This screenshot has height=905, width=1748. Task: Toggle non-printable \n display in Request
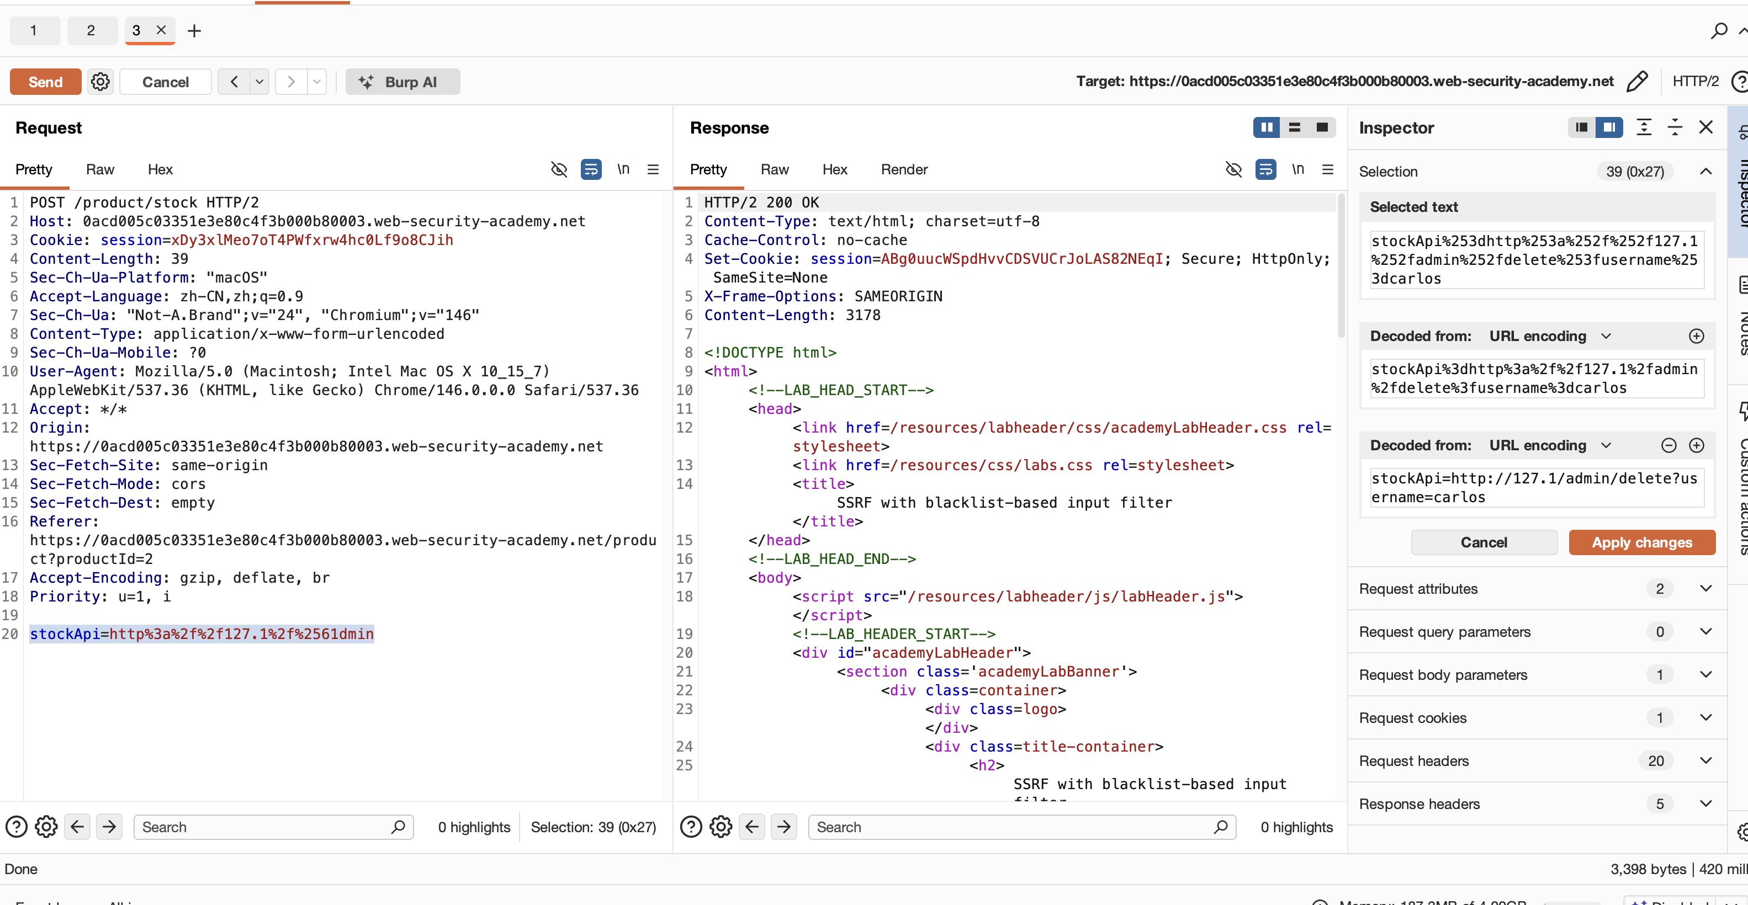[623, 169]
